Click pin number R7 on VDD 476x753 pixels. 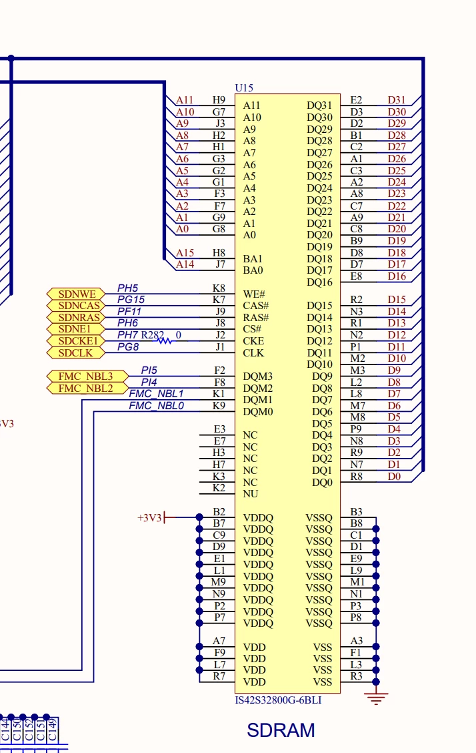tap(219, 676)
